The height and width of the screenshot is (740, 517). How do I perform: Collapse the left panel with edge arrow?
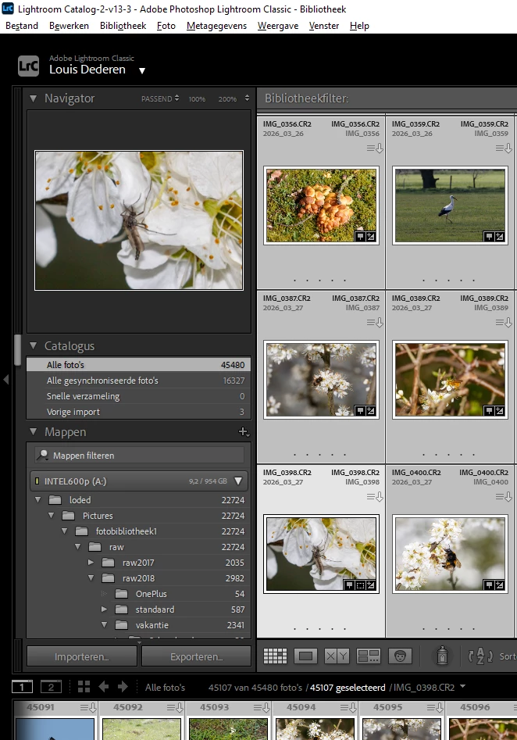[5, 379]
